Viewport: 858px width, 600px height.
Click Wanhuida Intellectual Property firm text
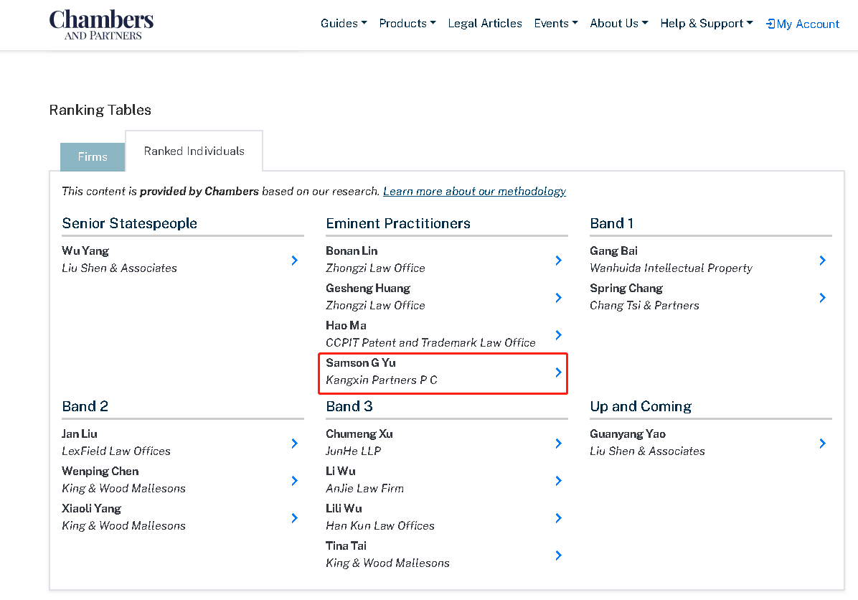tap(671, 268)
